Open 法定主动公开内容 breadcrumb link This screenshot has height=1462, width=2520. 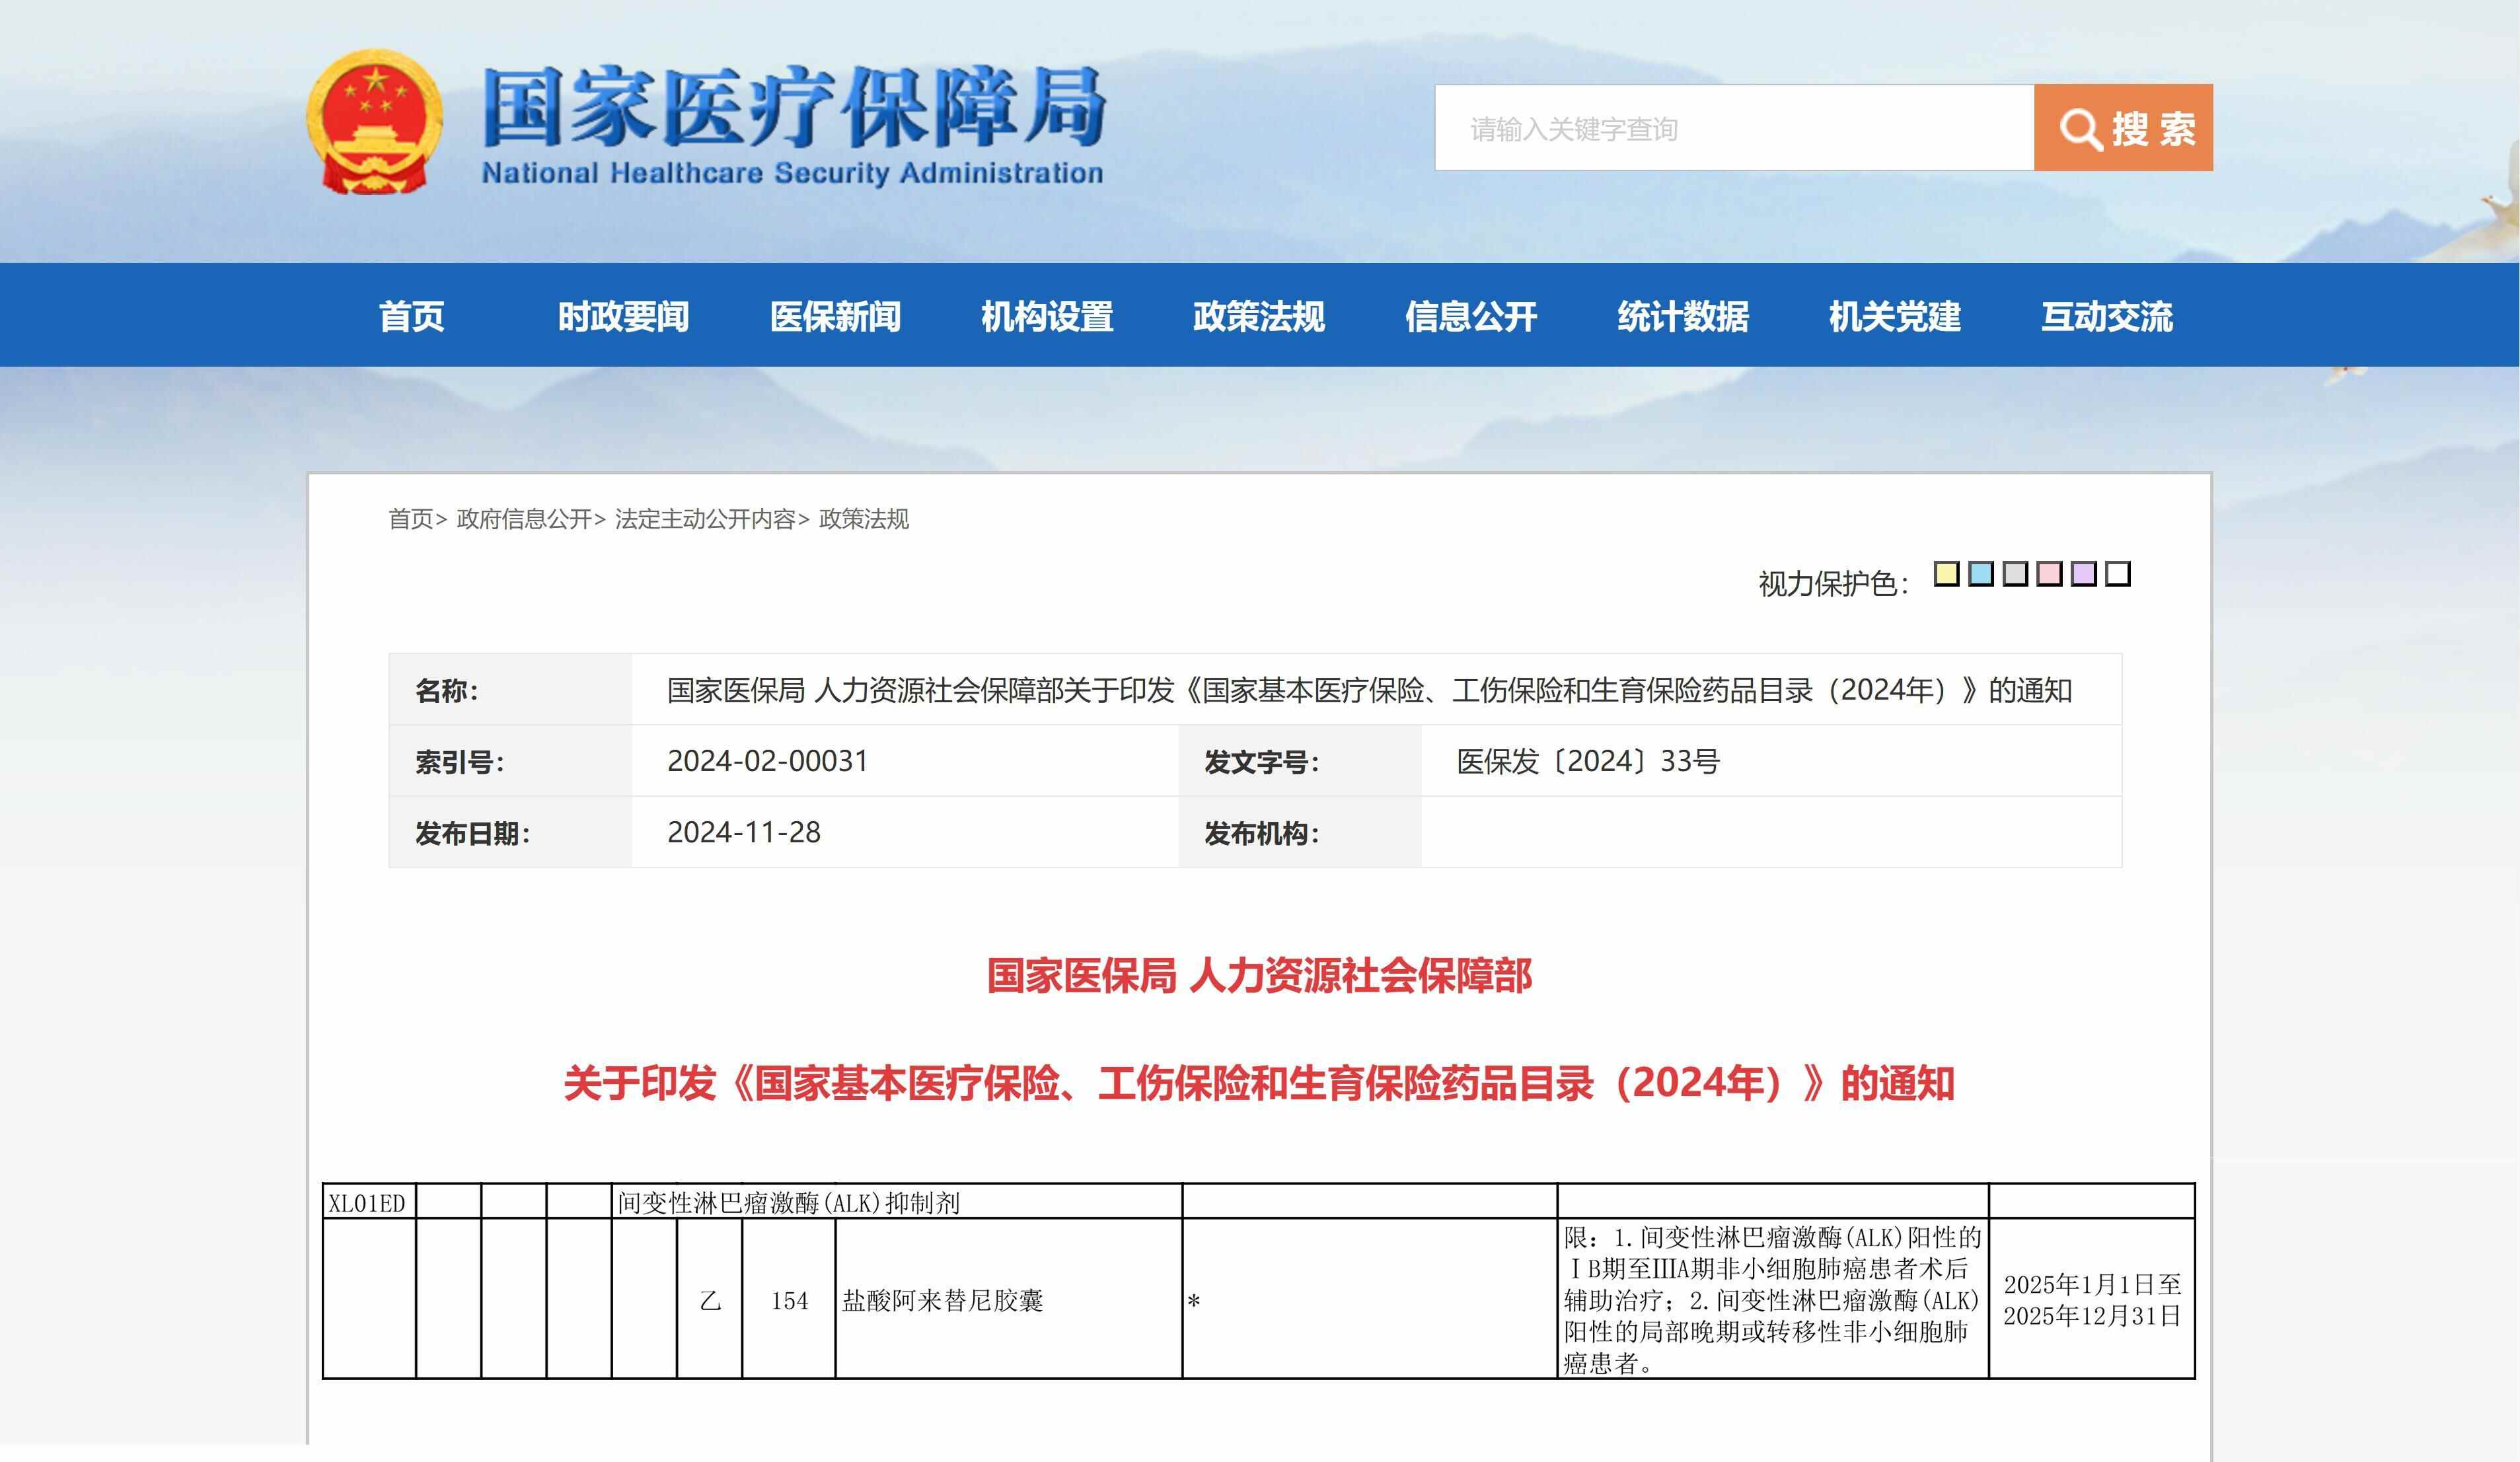(705, 519)
